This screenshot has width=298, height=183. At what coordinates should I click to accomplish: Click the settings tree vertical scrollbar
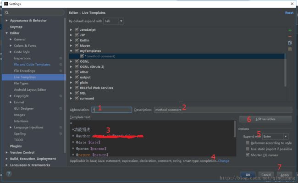click(x=65, y=85)
